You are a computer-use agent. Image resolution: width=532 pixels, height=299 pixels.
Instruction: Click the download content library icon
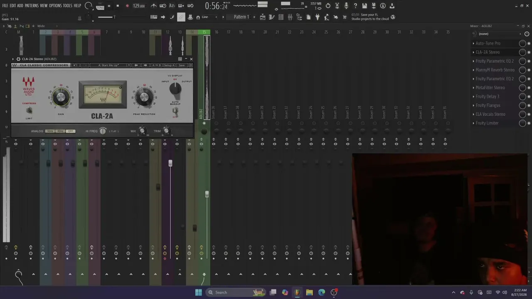pos(392,6)
